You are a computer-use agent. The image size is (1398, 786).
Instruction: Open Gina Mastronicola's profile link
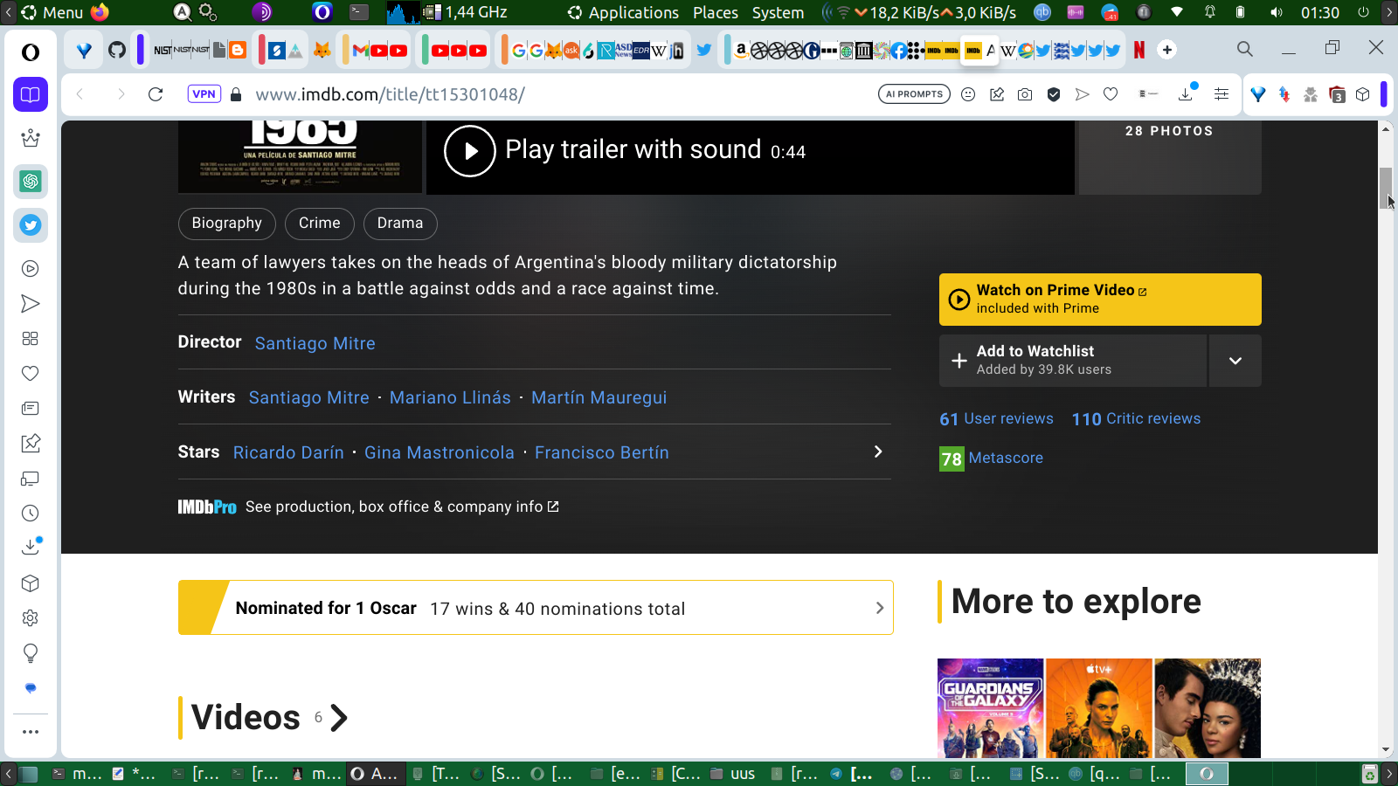[x=439, y=452]
